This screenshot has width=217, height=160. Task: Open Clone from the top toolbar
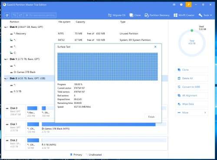(x=135, y=15)
